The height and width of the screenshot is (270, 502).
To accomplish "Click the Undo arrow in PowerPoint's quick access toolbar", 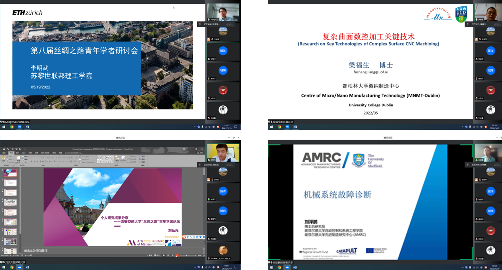I will pyautogui.click(x=8, y=149).
